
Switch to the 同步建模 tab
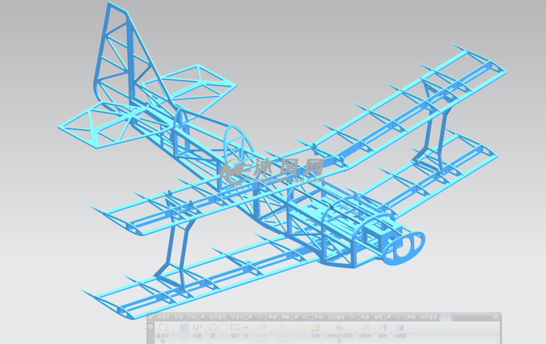point(429,317)
